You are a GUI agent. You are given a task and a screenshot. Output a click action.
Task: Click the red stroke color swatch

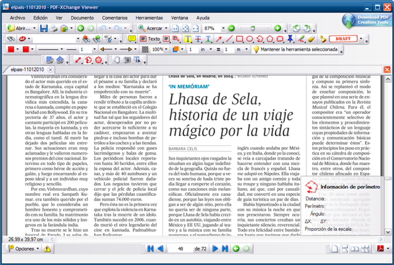(11, 49)
